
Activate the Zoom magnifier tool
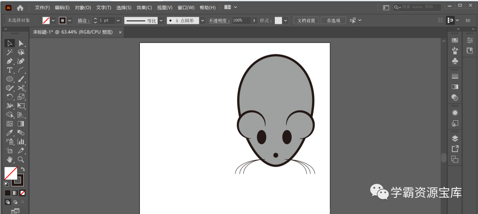point(21,160)
